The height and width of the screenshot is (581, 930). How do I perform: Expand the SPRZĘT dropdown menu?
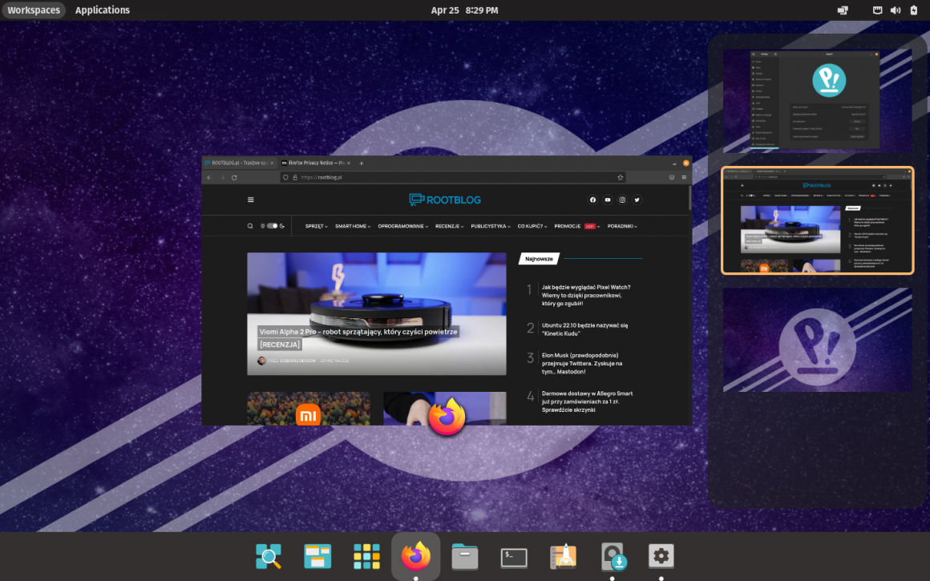click(x=316, y=226)
